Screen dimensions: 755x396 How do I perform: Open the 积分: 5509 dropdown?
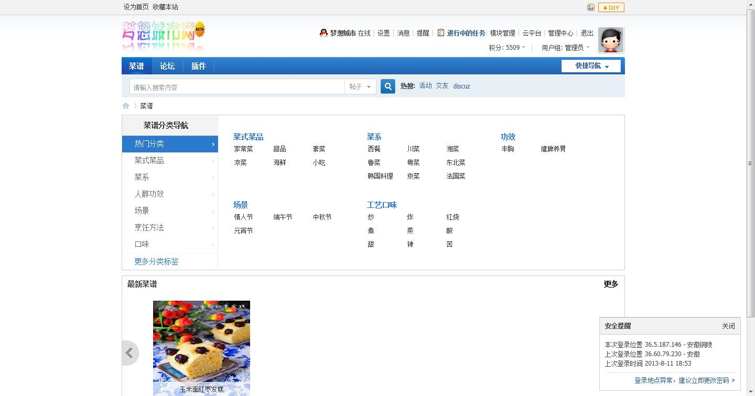507,48
